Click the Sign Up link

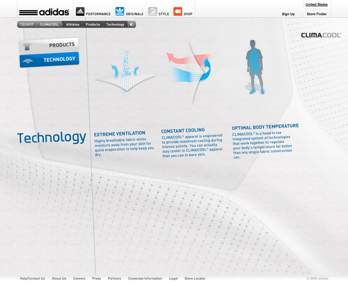click(x=288, y=14)
